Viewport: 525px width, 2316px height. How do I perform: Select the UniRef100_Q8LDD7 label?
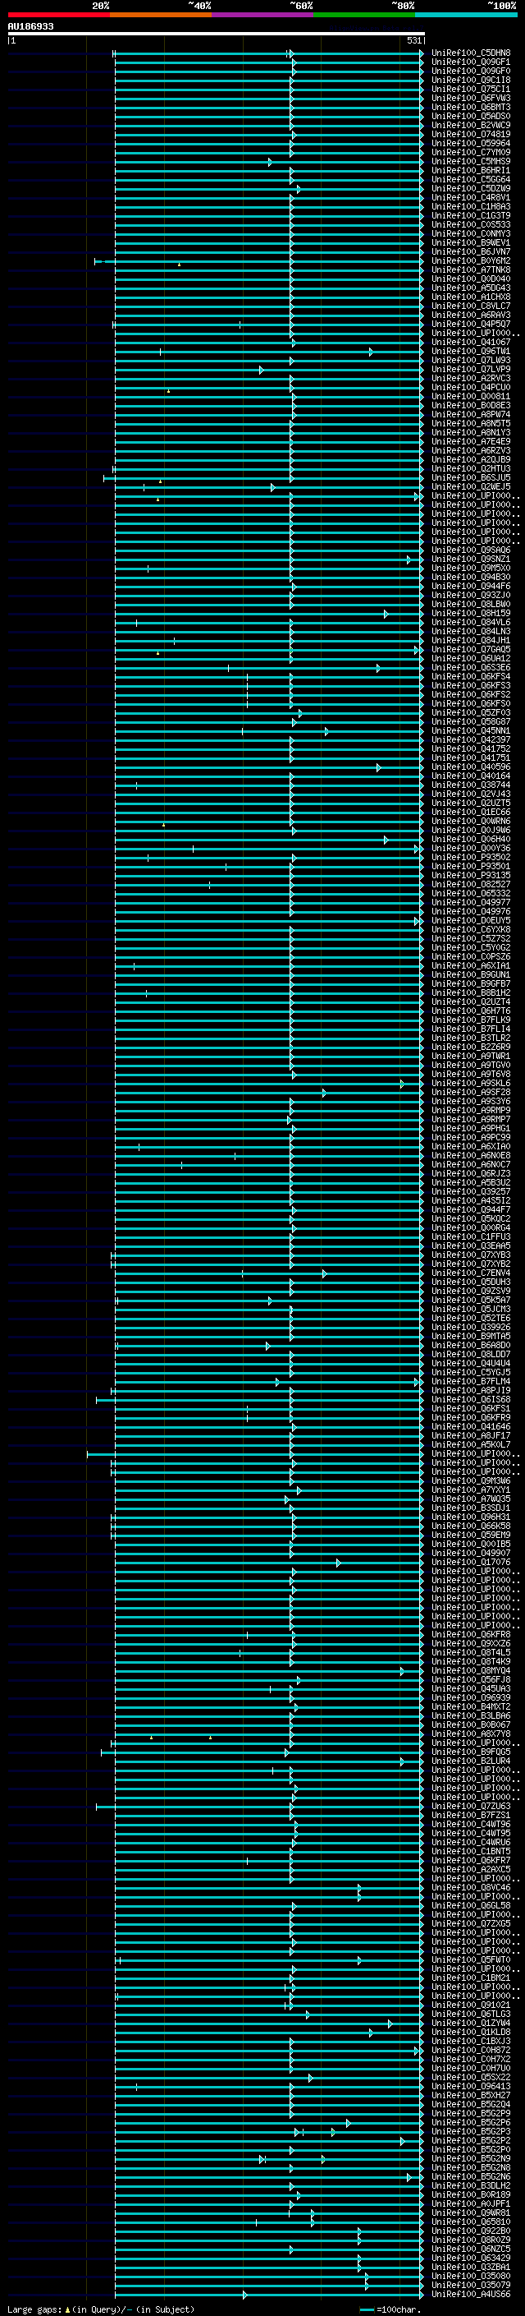pos(471,1354)
